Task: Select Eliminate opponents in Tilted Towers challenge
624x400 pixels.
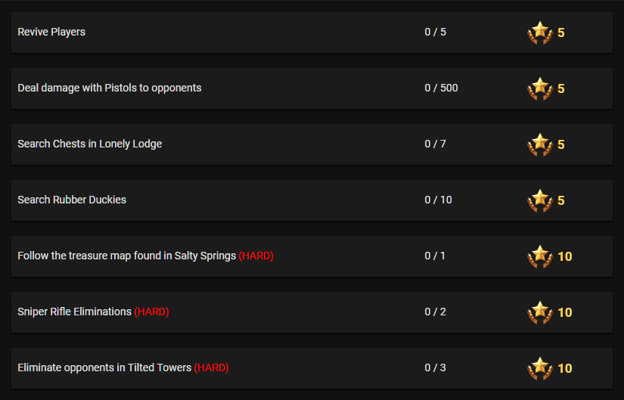Action: tap(312, 368)
